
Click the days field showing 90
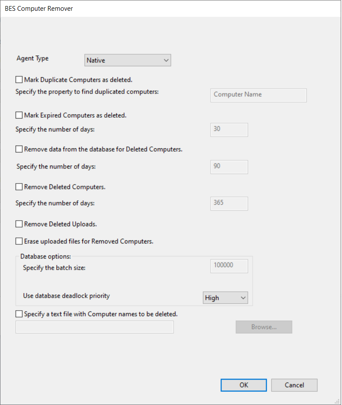pos(229,167)
